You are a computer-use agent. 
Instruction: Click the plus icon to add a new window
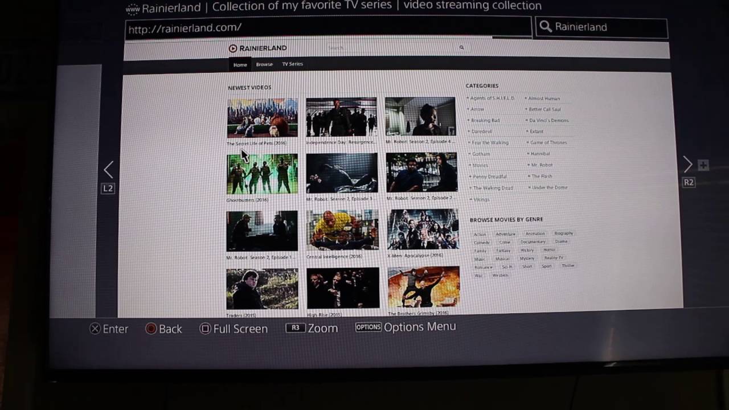(703, 165)
